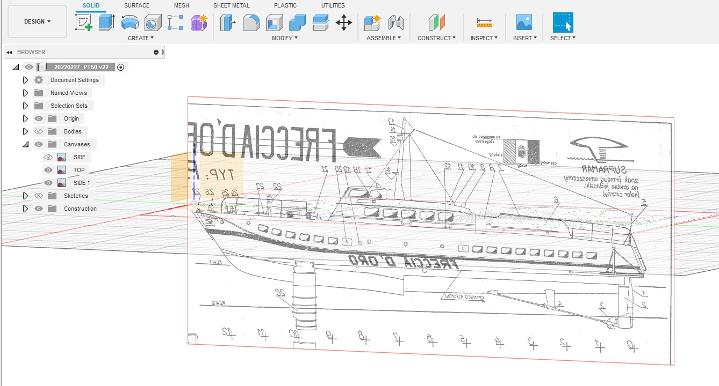Click the Selection Sets folder icon

click(x=39, y=106)
